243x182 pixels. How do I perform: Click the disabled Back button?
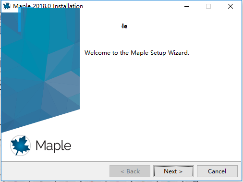tap(130, 171)
